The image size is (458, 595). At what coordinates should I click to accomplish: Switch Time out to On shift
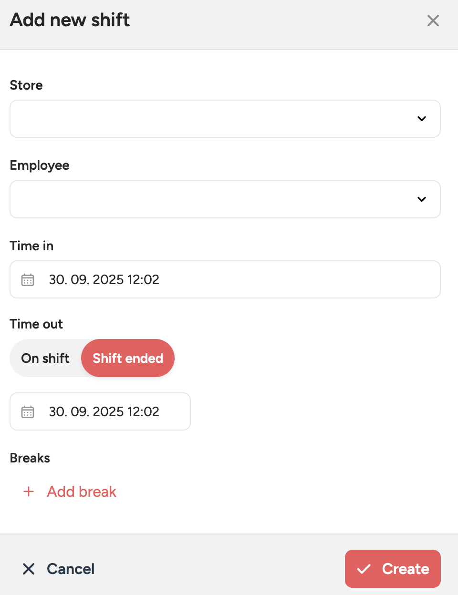pyautogui.click(x=45, y=358)
